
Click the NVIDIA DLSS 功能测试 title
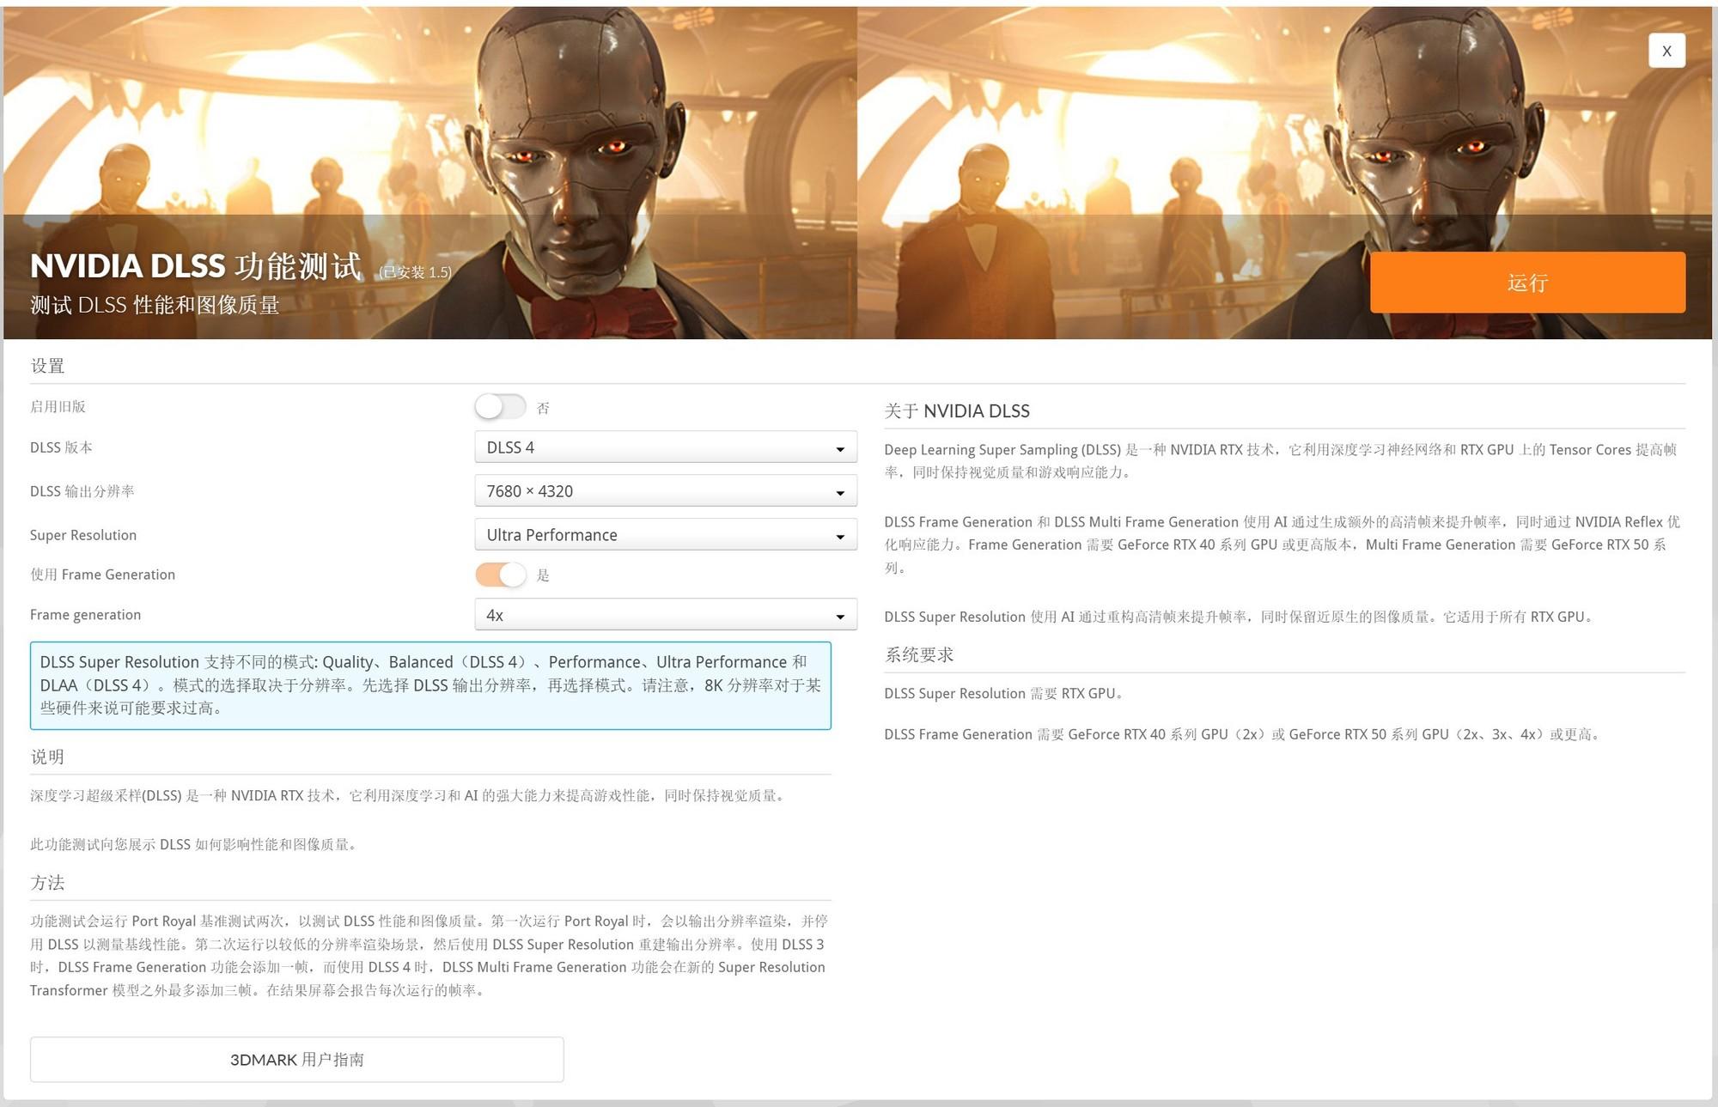click(x=196, y=266)
